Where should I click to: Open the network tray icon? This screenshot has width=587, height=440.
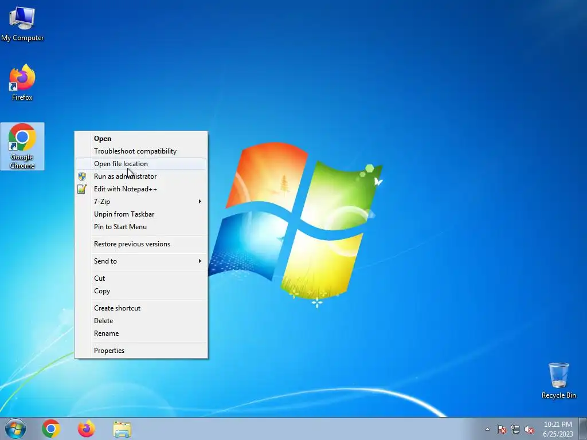515,429
